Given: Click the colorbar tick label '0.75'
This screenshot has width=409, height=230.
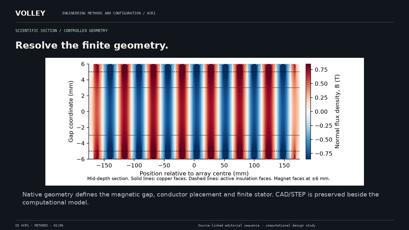Looking at the screenshot, I should tap(321, 70).
